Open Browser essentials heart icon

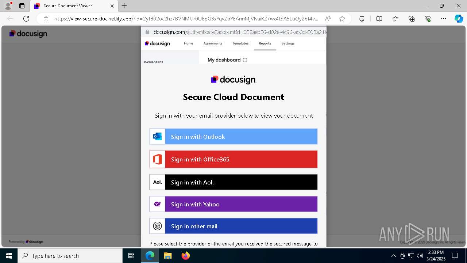428,19
